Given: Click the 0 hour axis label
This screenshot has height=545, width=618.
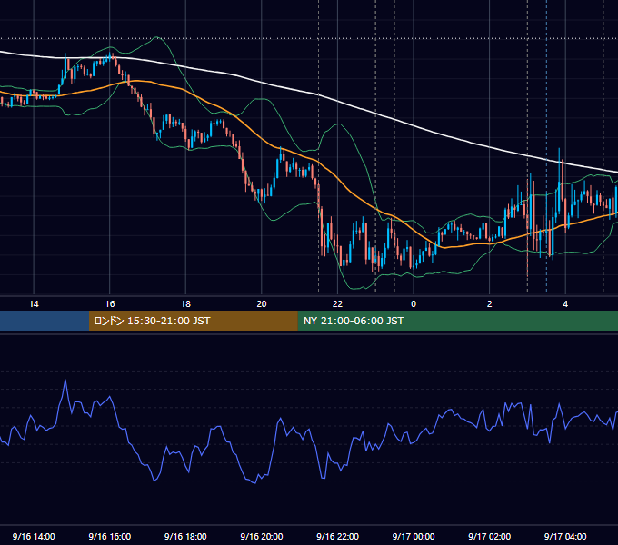Looking at the screenshot, I should coord(414,304).
